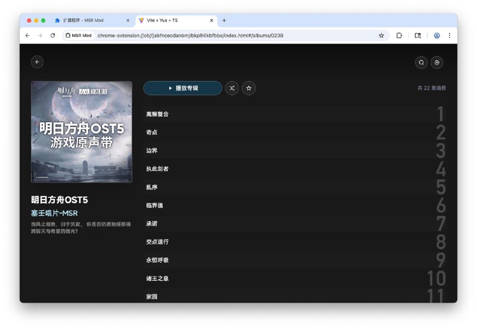Close the Vite + Vue + TS tab
Viewport: 477px width, 329px height.
tap(212, 20)
